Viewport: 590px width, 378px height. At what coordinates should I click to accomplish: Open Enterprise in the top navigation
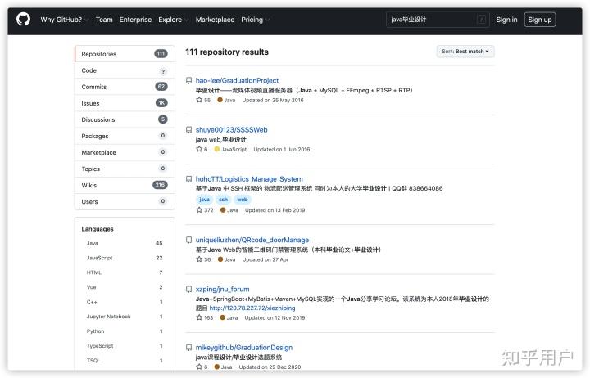click(x=135, y=20)
